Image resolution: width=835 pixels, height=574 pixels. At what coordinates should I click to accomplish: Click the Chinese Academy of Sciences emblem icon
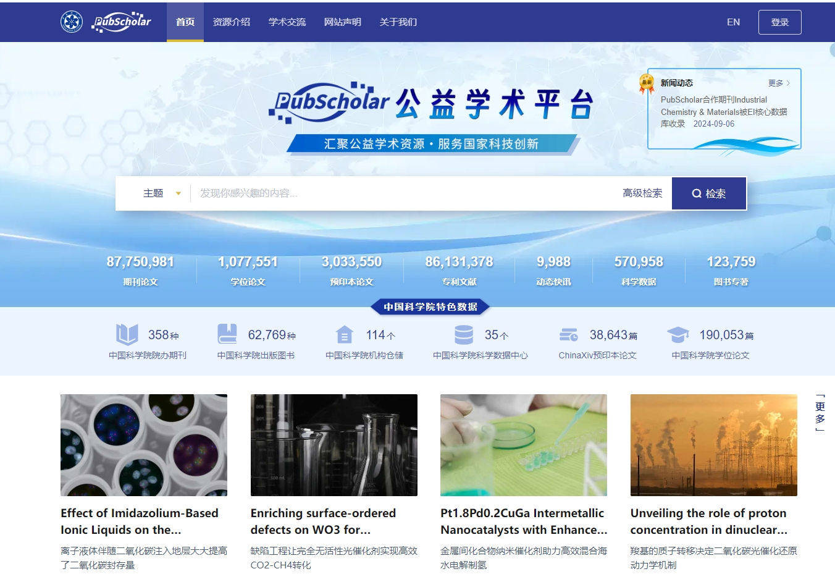(72, 22)
